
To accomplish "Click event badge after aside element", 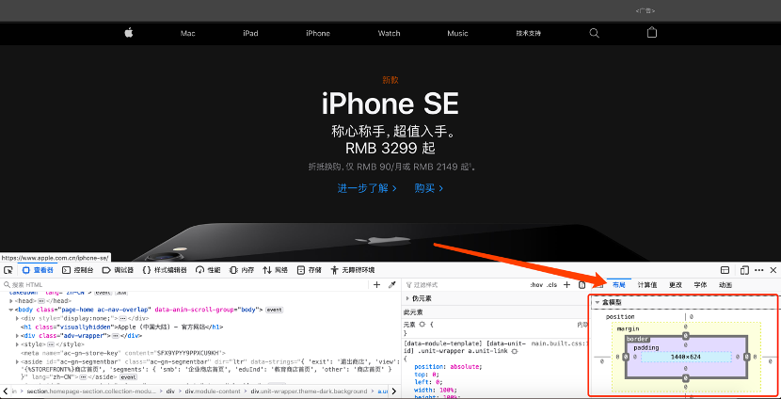I will [x=128, y=377].
